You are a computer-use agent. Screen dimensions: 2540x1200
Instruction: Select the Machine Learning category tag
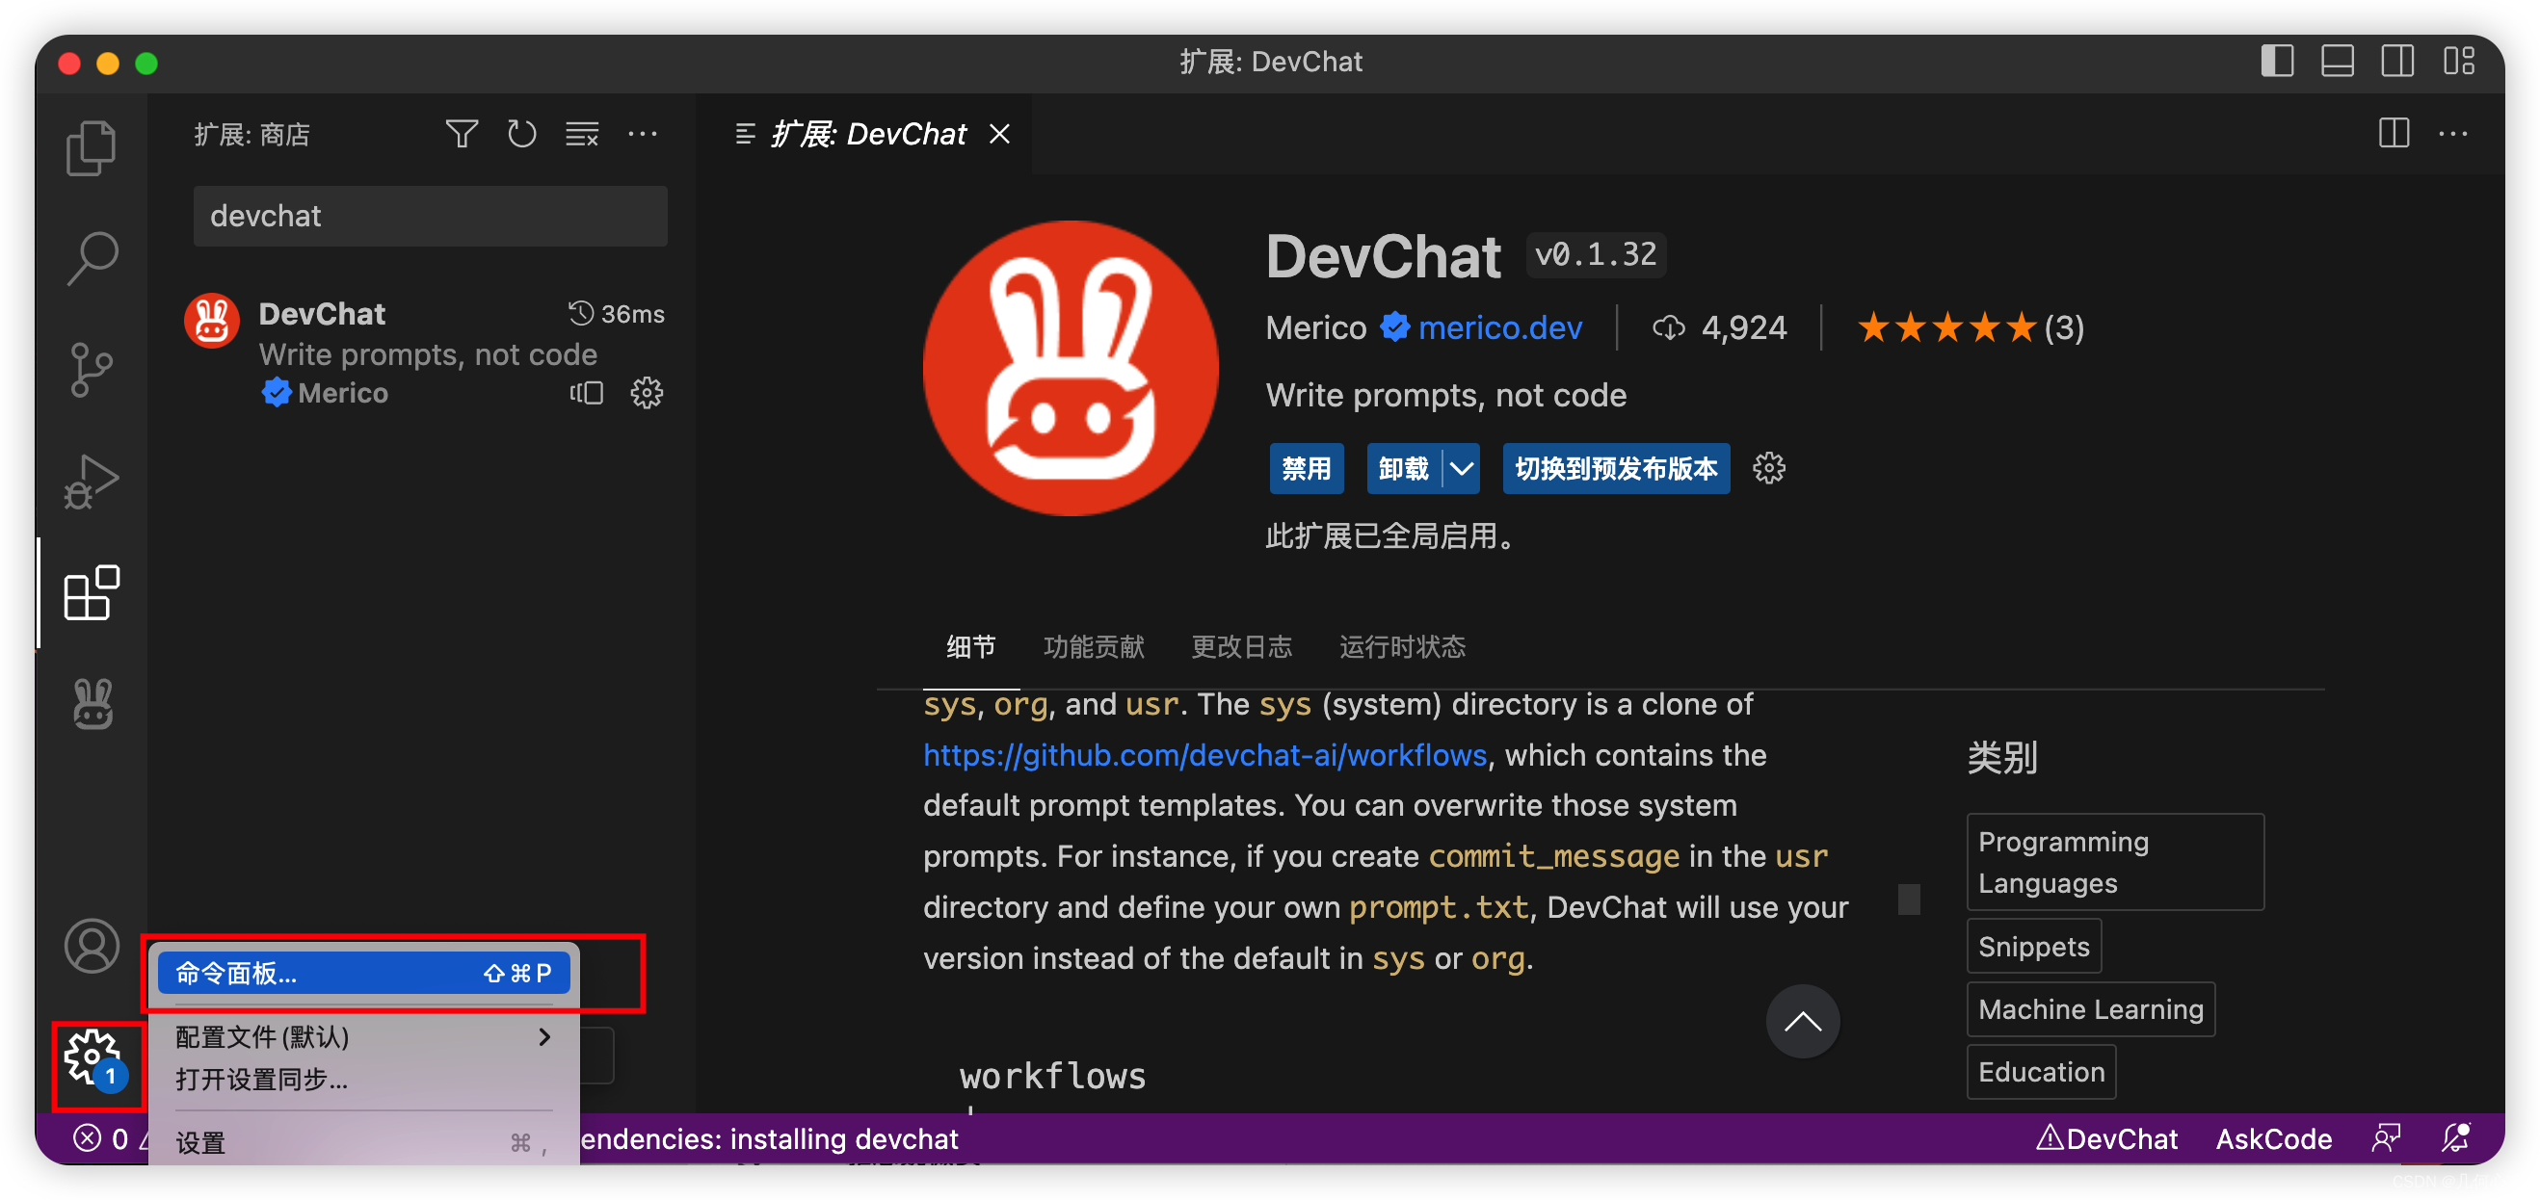[2090, 1009]
